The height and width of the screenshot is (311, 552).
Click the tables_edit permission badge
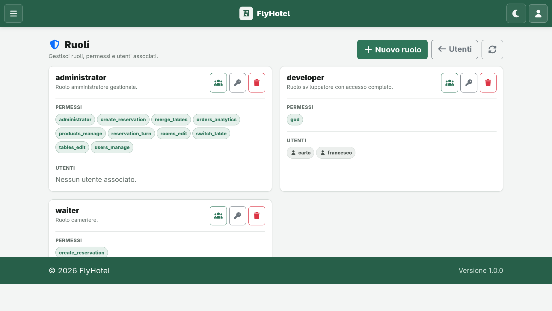point(72,147)
